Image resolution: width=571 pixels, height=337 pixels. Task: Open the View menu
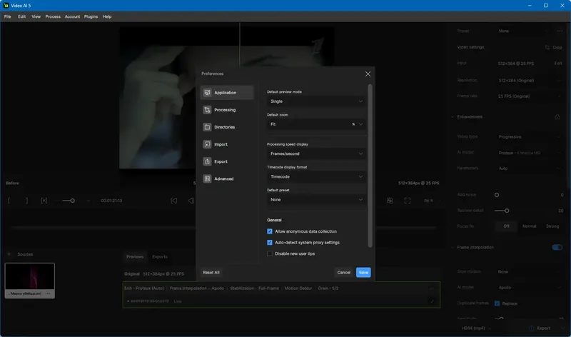(36, 16)
